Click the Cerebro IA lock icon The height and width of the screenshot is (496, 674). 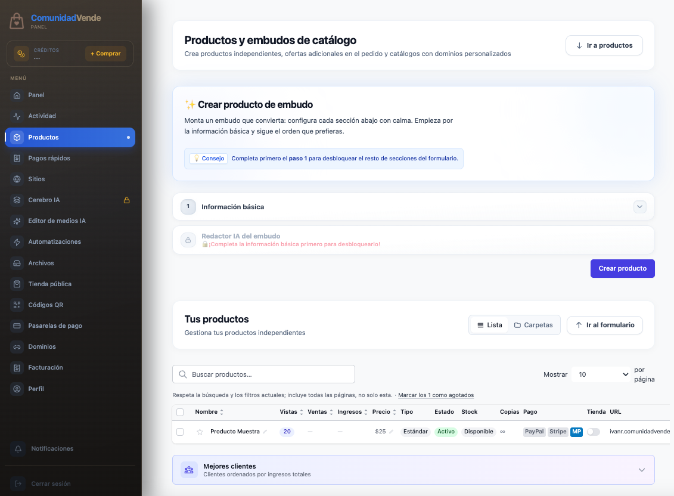127,200
